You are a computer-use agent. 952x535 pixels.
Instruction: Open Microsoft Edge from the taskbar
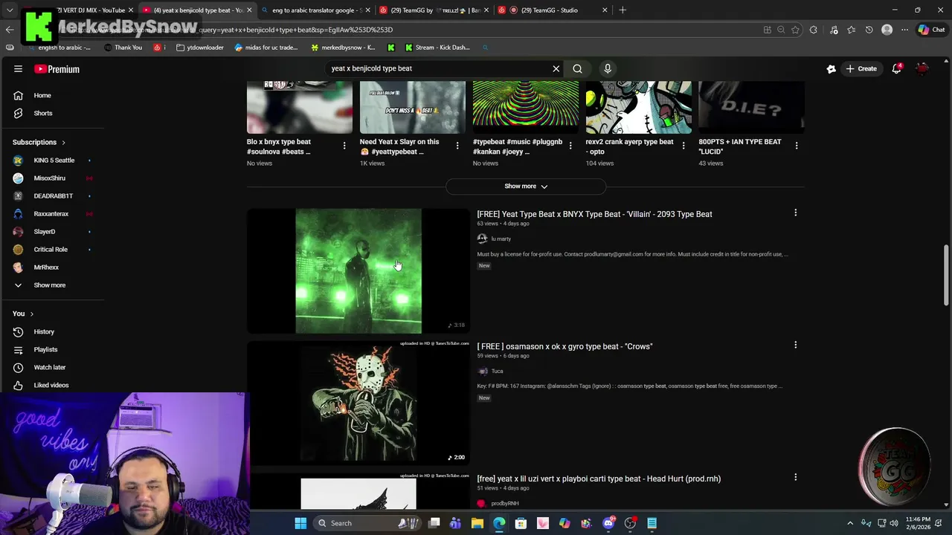(499, 523)
